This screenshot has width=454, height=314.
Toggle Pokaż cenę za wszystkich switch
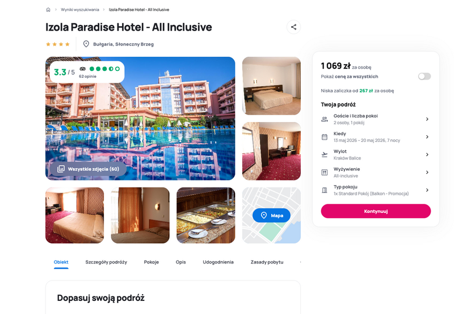[424, 76]
